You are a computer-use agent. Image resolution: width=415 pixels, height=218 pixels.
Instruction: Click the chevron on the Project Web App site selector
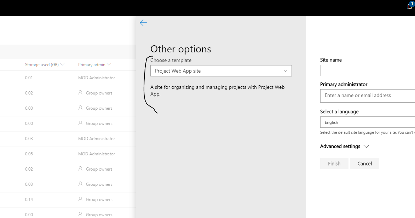[286, 71]
